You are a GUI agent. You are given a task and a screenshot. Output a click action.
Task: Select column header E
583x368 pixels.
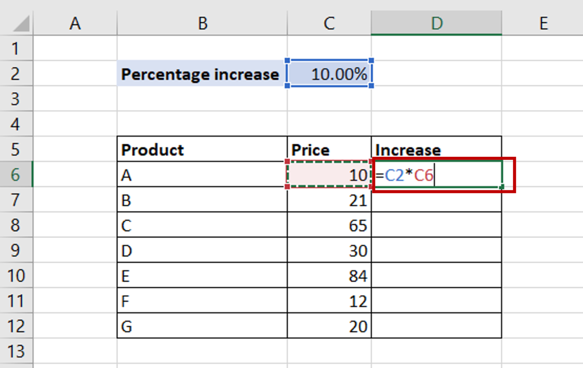(544, 24)
